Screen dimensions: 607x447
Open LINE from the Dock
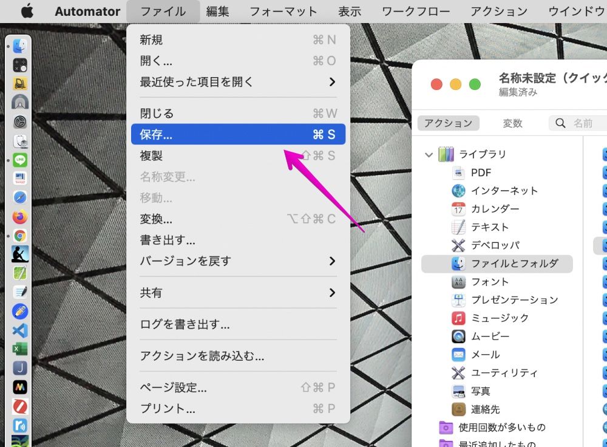coord(20,160)
